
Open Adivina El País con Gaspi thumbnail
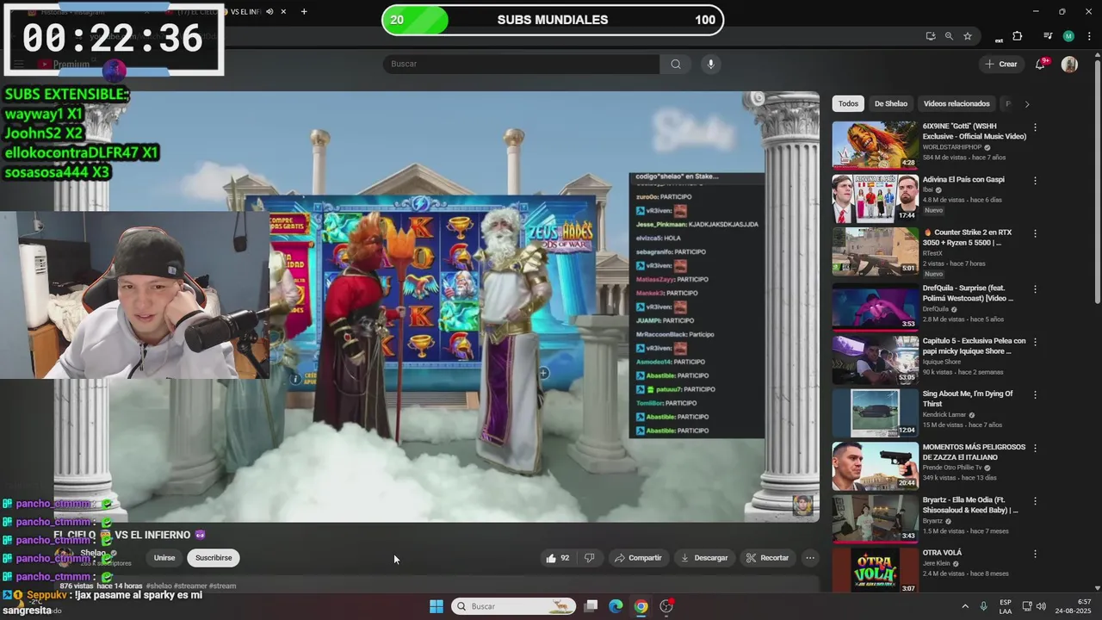pyautogui.click(x=875, y=198)
